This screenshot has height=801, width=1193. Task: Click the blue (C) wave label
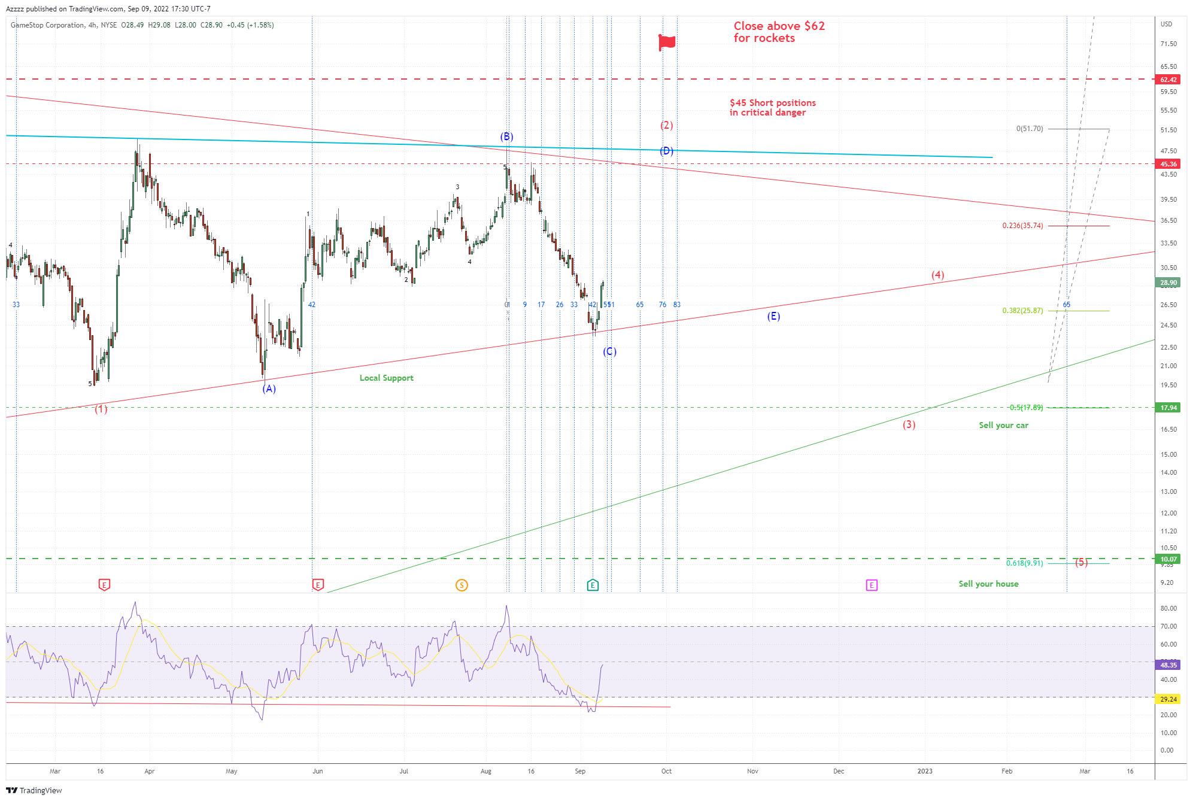610,351
